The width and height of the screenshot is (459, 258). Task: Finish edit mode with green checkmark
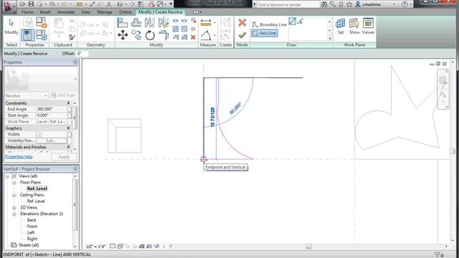[x=242, y=35]
